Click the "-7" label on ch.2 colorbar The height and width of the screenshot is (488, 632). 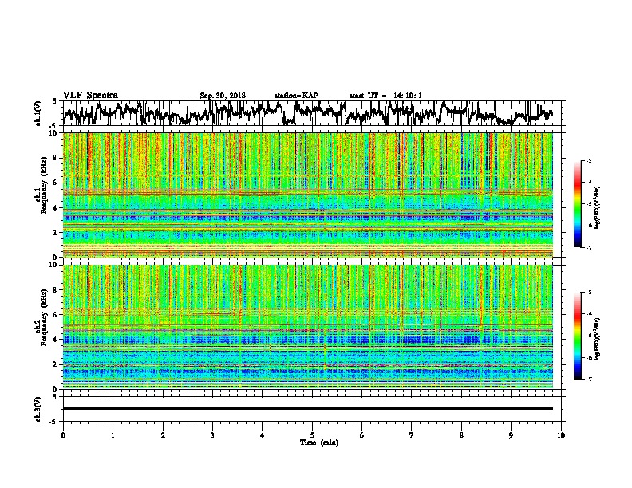[588, 379]
